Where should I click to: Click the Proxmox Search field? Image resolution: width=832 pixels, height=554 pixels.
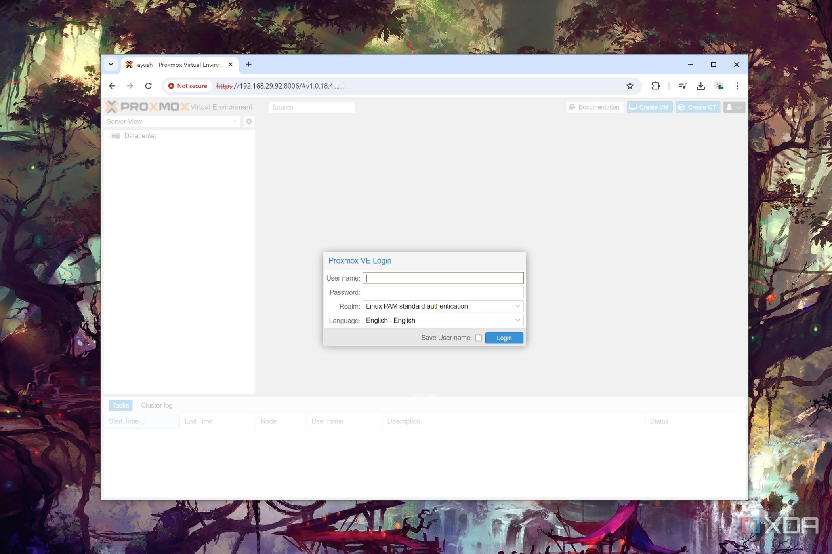(312, 107)
